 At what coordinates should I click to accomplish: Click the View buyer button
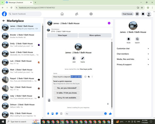[x=62, y=35]
